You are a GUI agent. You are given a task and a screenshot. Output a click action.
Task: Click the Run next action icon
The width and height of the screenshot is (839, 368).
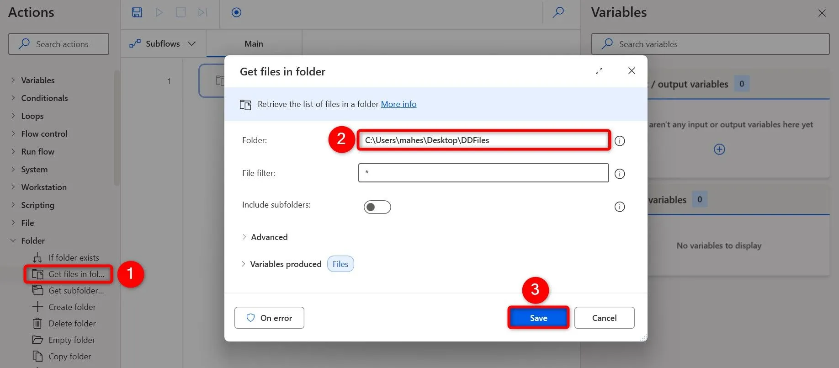[x=202, y=12]
